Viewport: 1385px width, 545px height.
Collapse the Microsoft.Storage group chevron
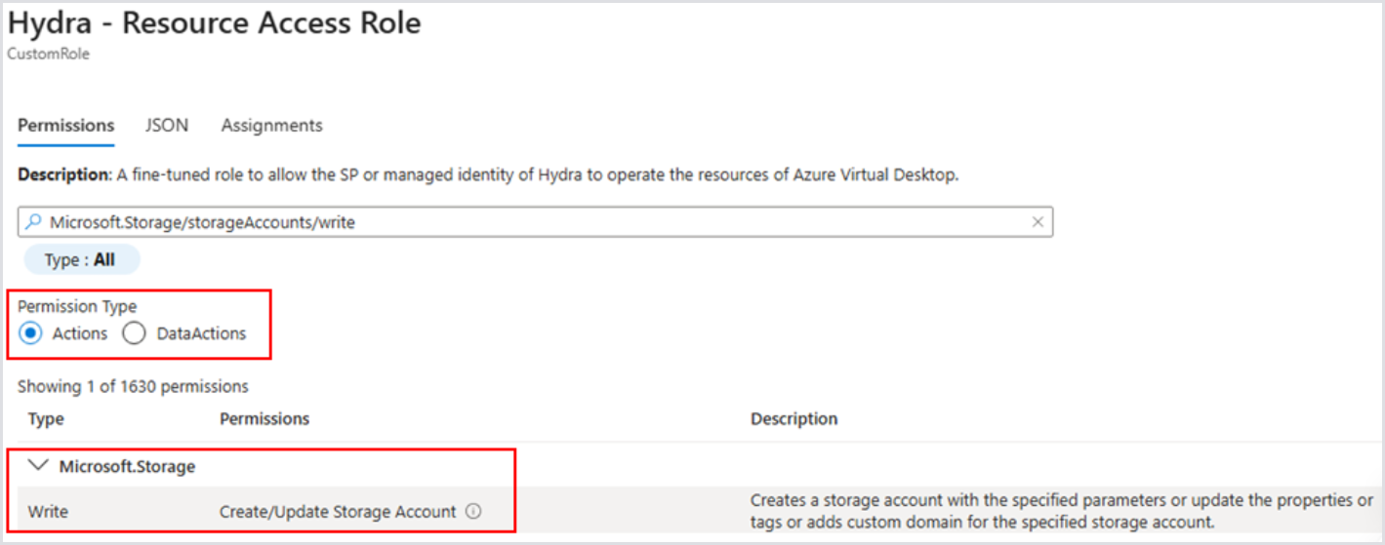36,466
